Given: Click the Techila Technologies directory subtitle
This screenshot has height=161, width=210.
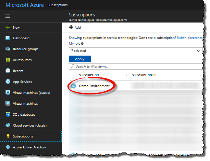Looking at the screenshot, I should [x=98, y=20].
